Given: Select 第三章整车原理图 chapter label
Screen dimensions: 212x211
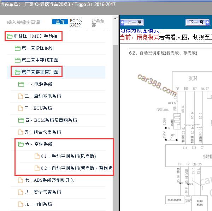Looking at the screenshot, I should click(x=40, y=72).
